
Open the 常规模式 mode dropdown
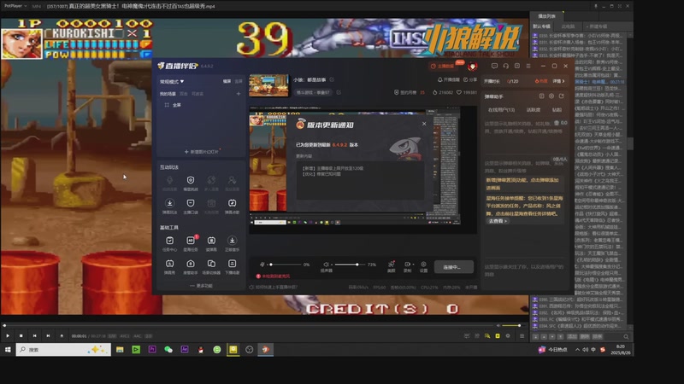(x=172, y=81)
